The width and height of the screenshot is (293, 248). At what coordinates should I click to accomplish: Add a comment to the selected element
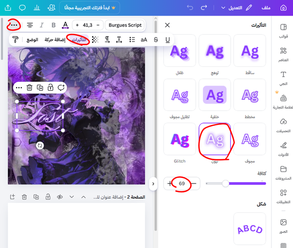61,87
